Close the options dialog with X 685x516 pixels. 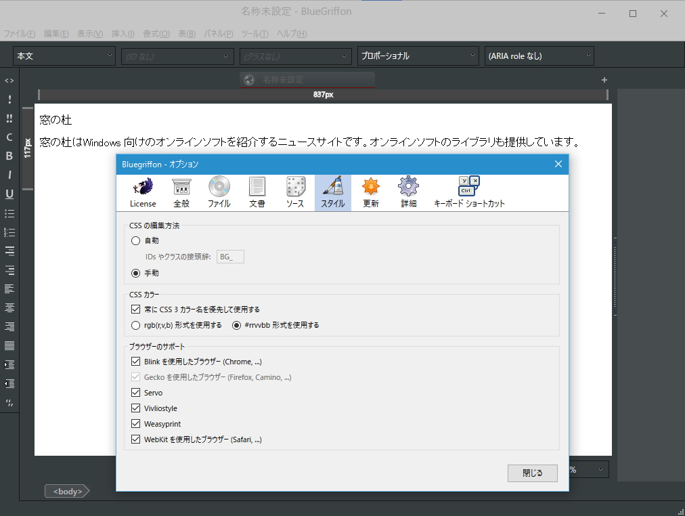click(x=558, y=164)
